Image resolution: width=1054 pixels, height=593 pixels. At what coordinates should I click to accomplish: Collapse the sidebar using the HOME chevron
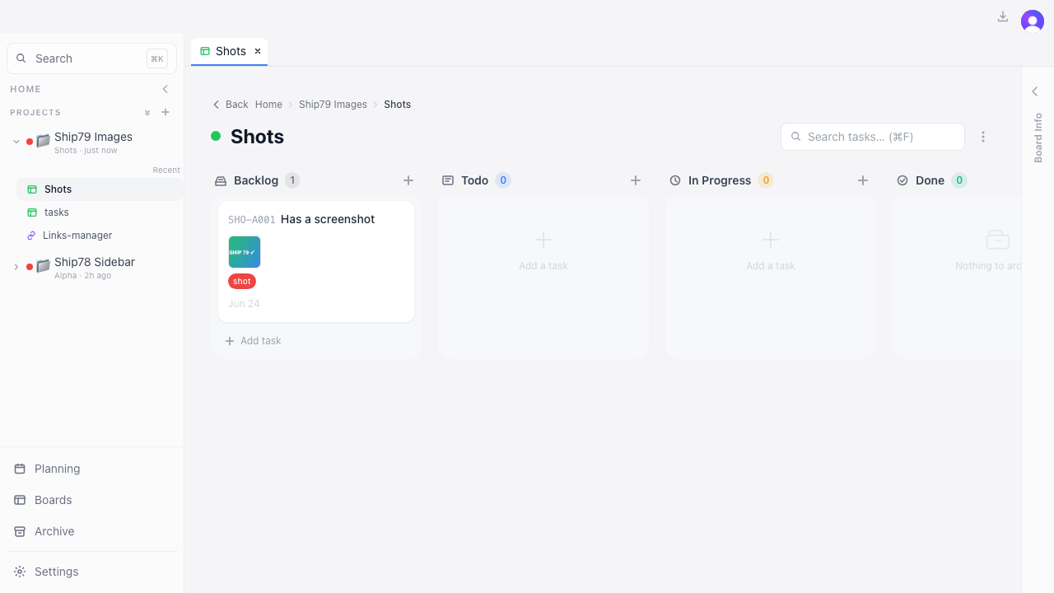[x=166, y=89]
